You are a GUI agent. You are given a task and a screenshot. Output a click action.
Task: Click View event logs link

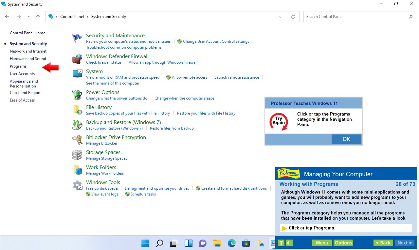click(105, 194)
